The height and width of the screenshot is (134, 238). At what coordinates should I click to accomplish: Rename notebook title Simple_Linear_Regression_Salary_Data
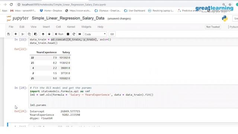pyautogui.click(x=68, y=18)
